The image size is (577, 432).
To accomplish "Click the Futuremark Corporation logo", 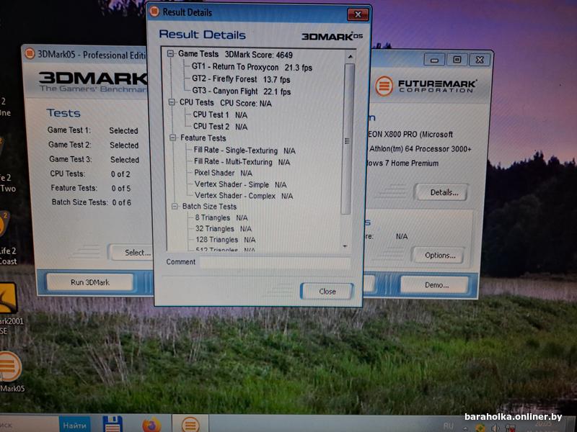I will click(x=426, y=86).
